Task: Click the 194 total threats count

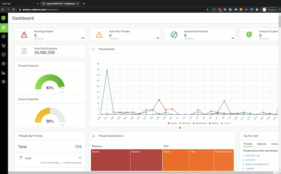Action: click(78, 147)
